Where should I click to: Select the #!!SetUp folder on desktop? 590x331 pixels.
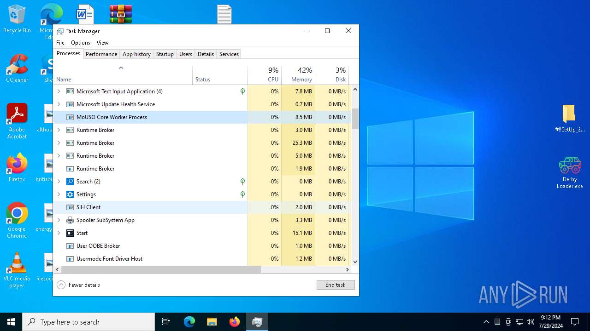[570, 119]
